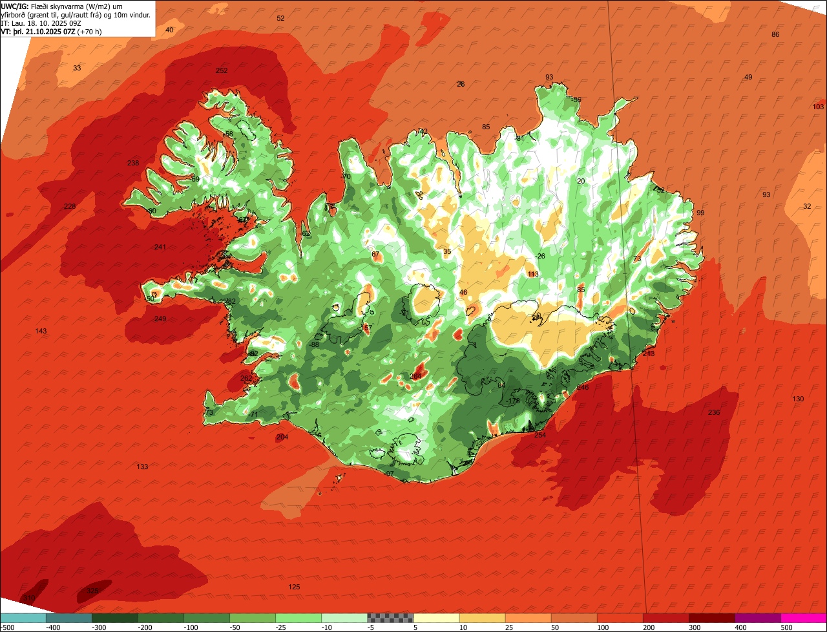The height and width of the screenshot is (632, 827).
Task: Click the map value 252
Action: (x=222, y=70)
